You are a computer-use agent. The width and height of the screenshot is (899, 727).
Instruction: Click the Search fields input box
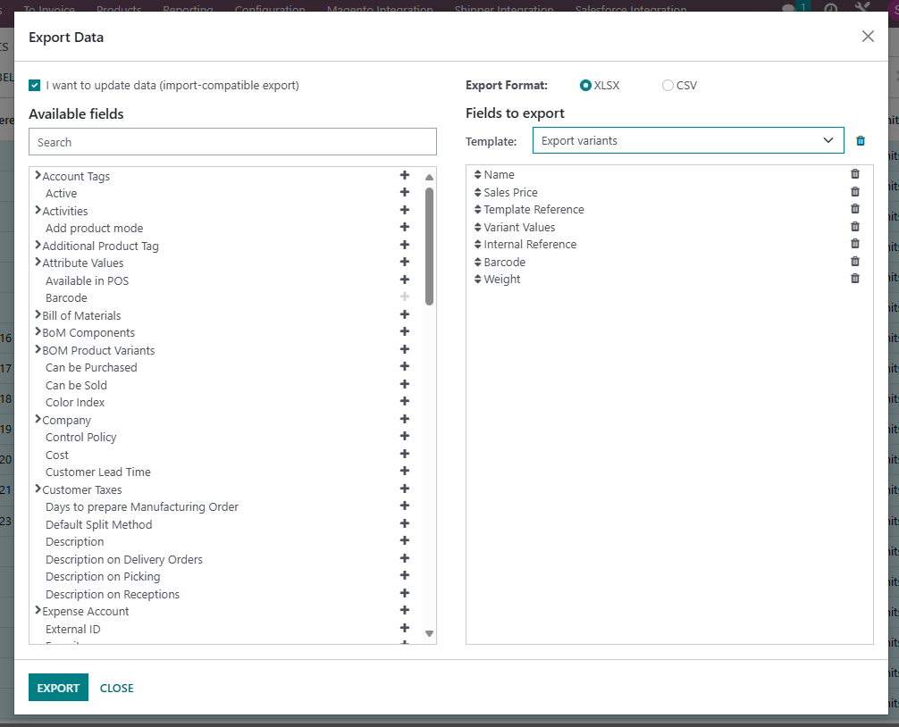pos(232,141)
